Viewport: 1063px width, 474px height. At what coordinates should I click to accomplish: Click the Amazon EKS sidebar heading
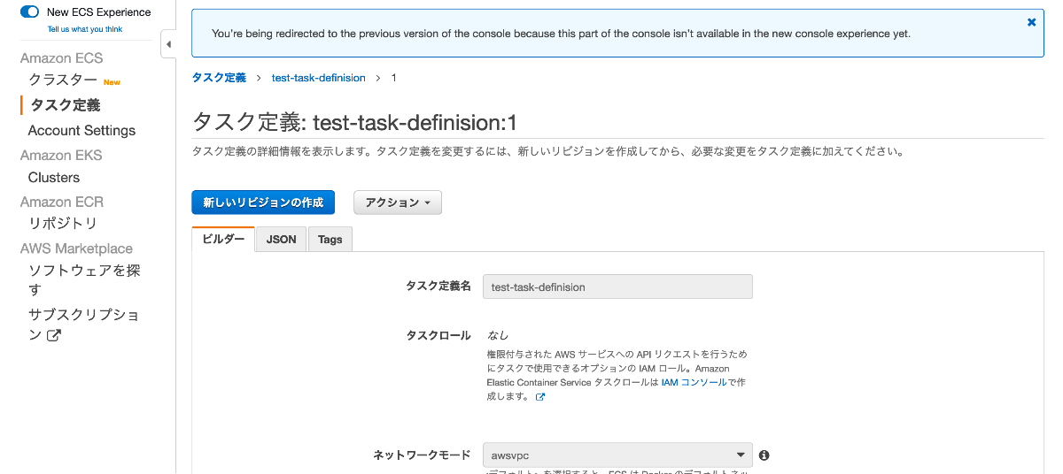(61, 155)
